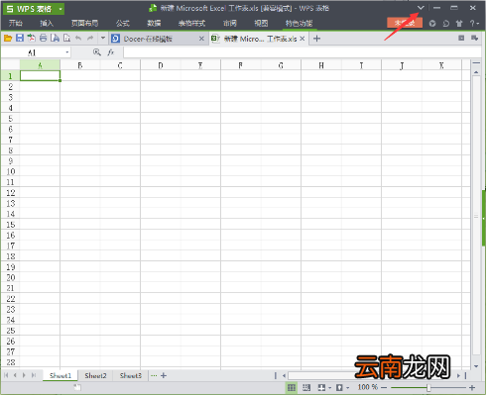The width and height of the screenshot is (487, 395).
Task: Click the square icon at tab bar right
Action: point(461,39)
